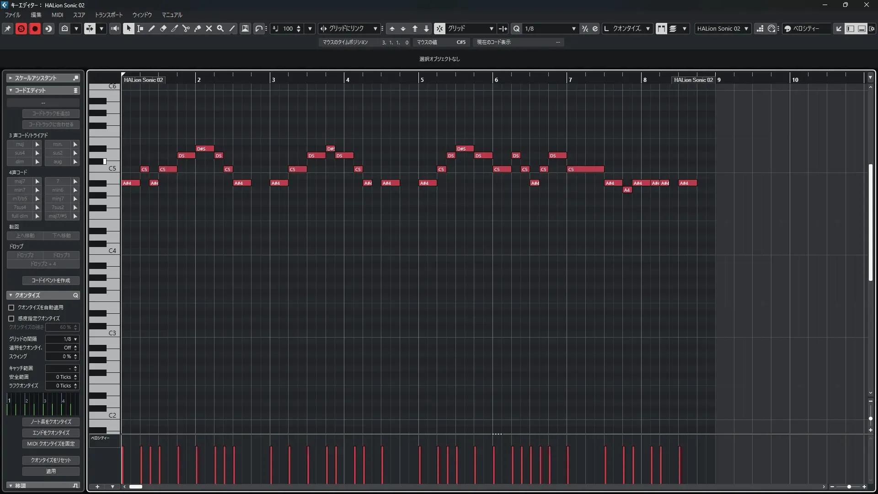Select the Glue tool
This screenshot has height=494, width=878.
click(197, 28)
